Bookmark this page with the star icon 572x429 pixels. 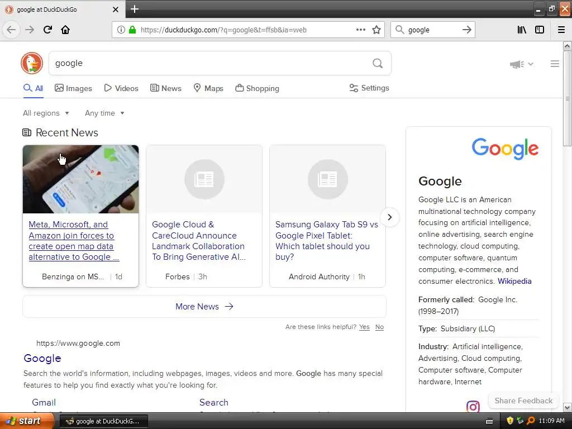pyautogui.click(x=376, y=30)
